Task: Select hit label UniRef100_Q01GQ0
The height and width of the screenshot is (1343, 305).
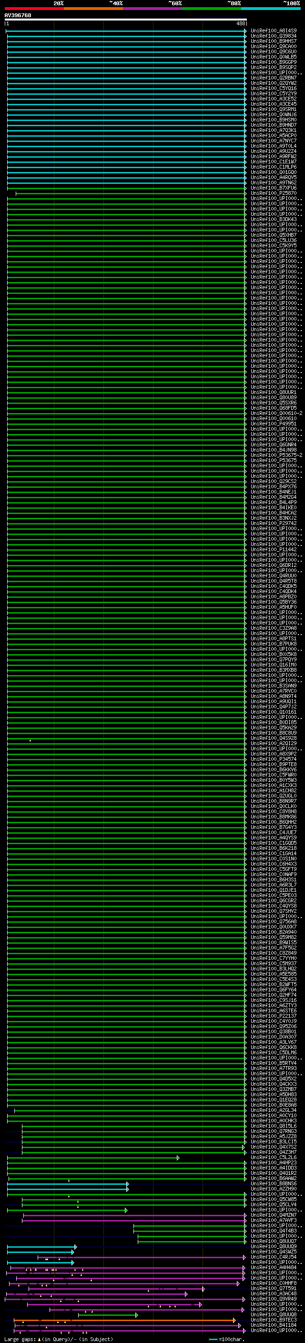Action: [274, 172]
